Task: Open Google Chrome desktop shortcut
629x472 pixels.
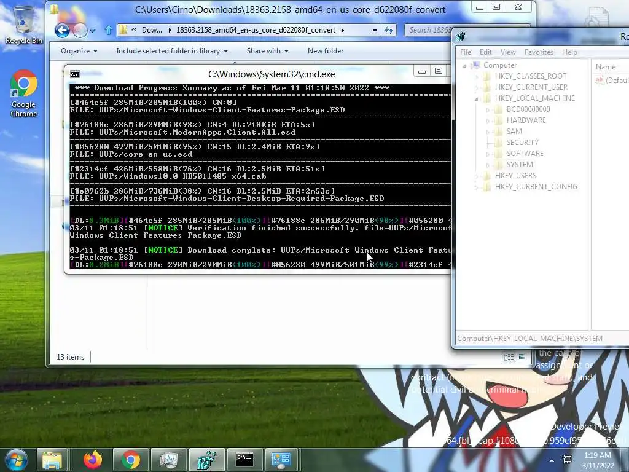Action: 24,94
